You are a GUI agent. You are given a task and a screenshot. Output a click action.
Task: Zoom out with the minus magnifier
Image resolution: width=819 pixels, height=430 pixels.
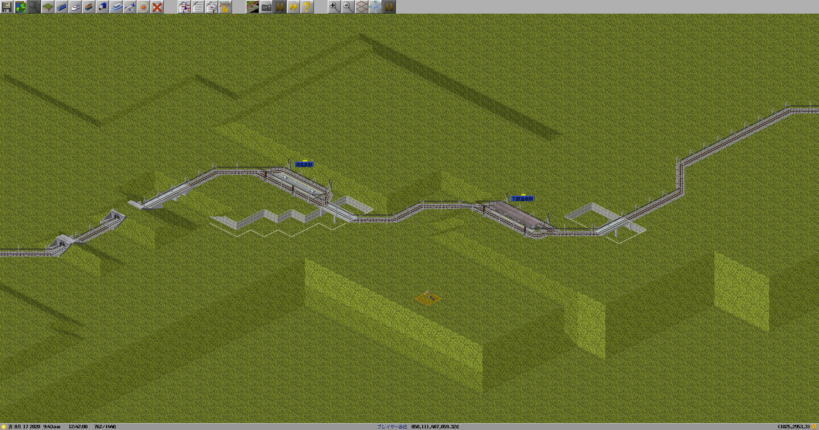pos(348,7)
